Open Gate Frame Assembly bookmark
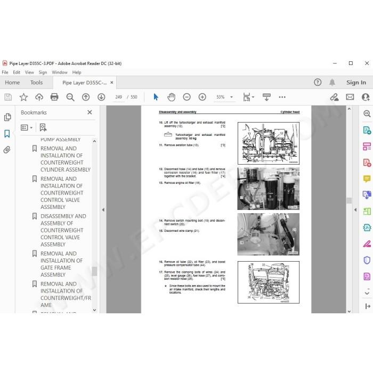Screen dimensions: 373x373 [62, 264]
